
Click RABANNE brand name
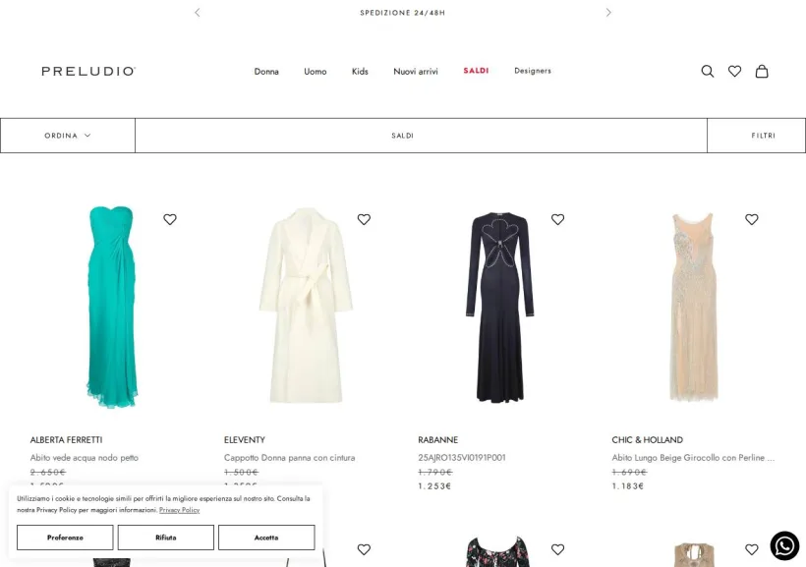tap(438, 440)
